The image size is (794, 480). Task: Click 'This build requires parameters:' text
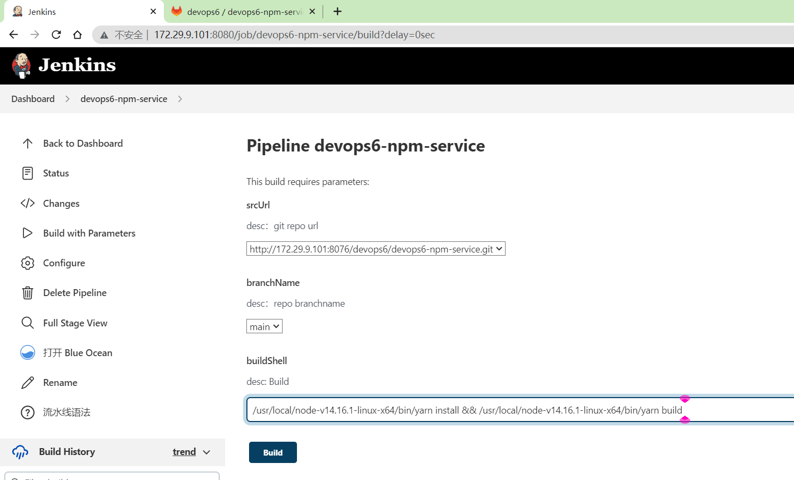pos(308,182)
